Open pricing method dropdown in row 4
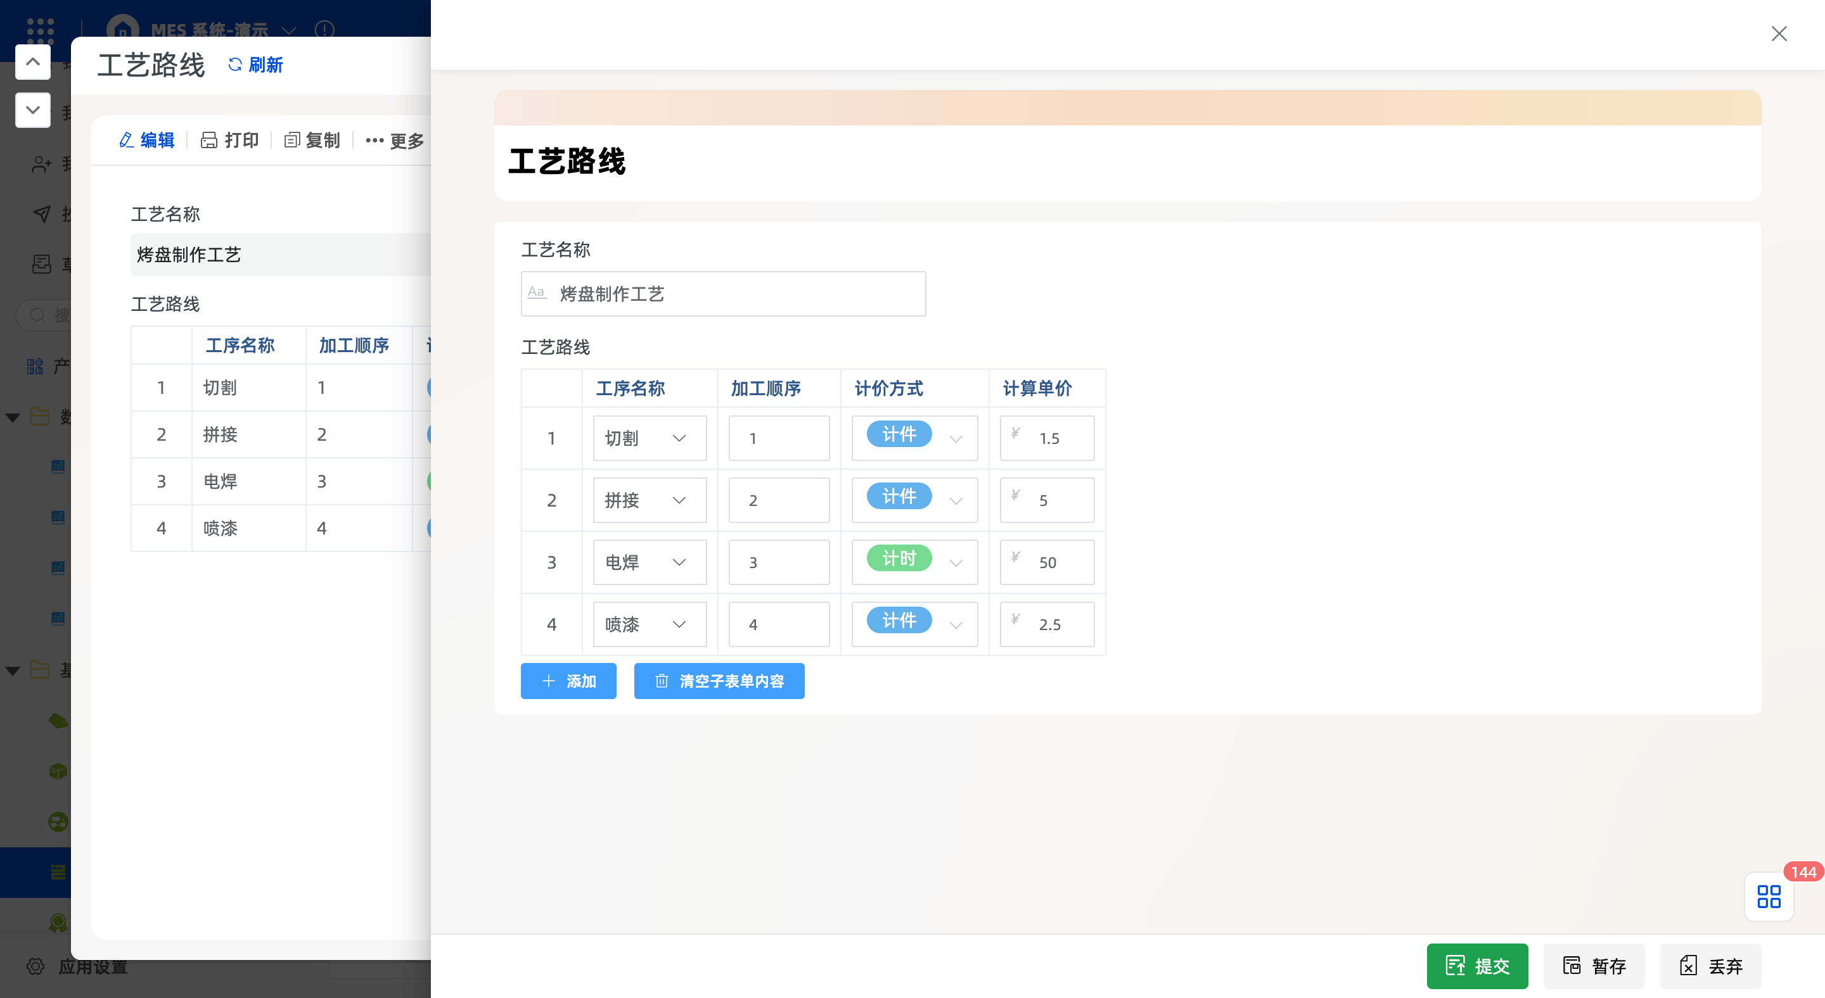Viewport: 1825px width, 998px height. (x=955, y=624)
